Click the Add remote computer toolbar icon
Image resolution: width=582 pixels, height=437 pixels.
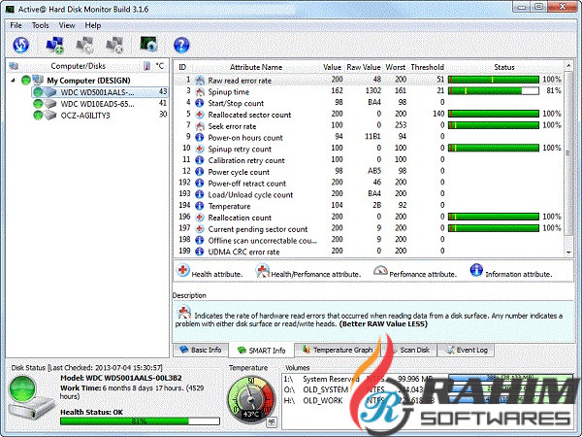tap(54, 45)
